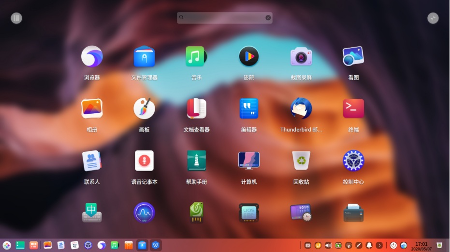Open the contacts app in the dock

click(61, 245)
